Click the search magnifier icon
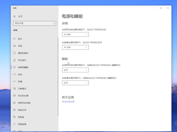The height and width of the screenshot is (132, 177). click(x=54, y=23)
